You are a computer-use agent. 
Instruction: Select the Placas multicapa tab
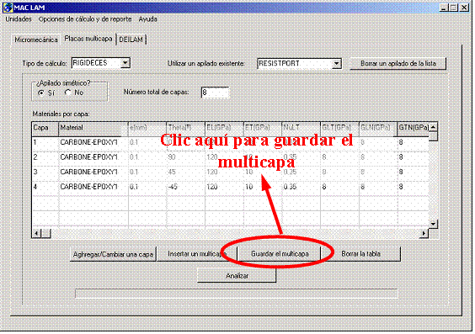point(88,39)
